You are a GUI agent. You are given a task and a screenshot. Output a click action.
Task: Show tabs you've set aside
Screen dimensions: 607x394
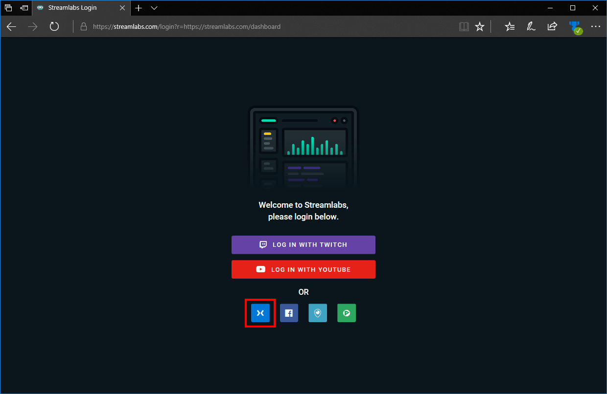[x=8, y=8]
